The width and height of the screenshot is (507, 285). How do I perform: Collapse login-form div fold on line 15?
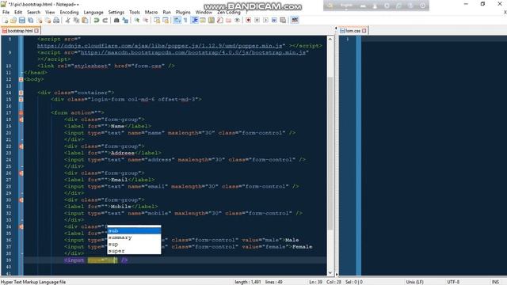pos(21,100)
